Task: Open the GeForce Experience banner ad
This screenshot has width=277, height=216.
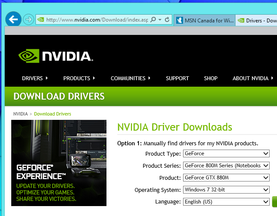Action: 59,163
